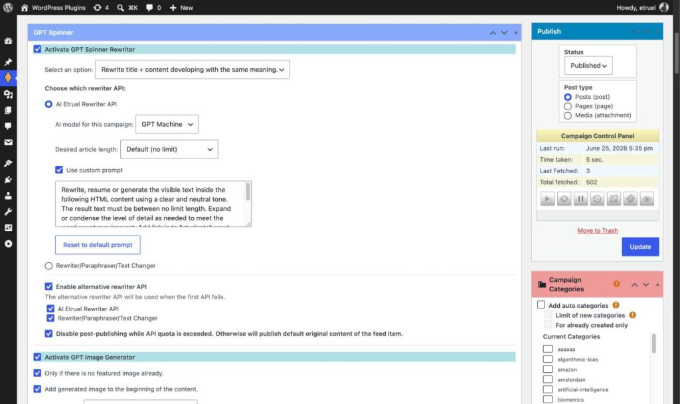Screen dimensions: 680x404
Task: Uncheck Activate GPT Spinner Rewriter
Action: coord(37,49)
